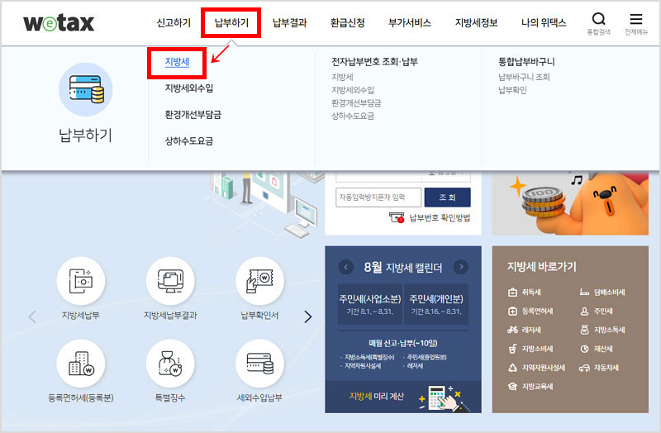Screen dimensions: 661x433
Task: Go to previous month in 지방세 캘린더
Action: tap(345, 267)
